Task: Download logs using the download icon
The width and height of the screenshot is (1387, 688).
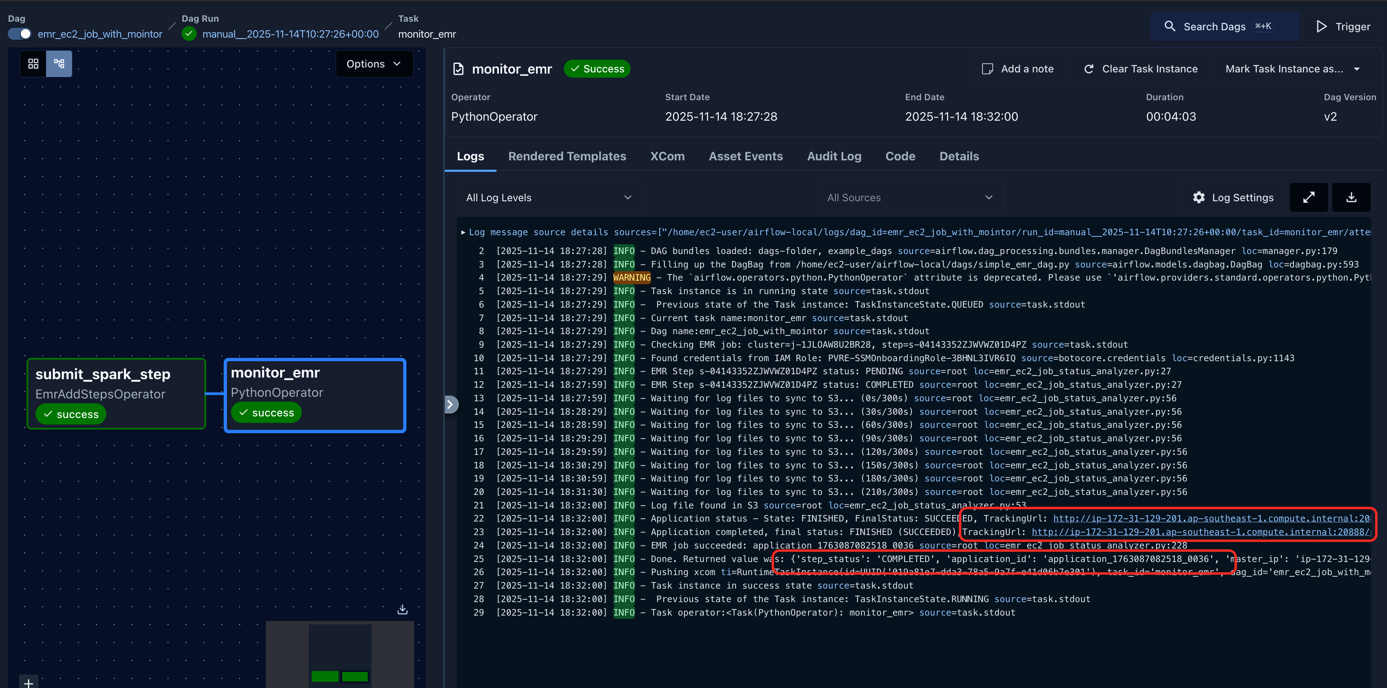Action: (1351, 197)
